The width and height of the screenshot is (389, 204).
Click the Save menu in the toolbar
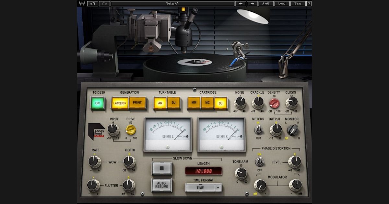[x=298, y=4]
